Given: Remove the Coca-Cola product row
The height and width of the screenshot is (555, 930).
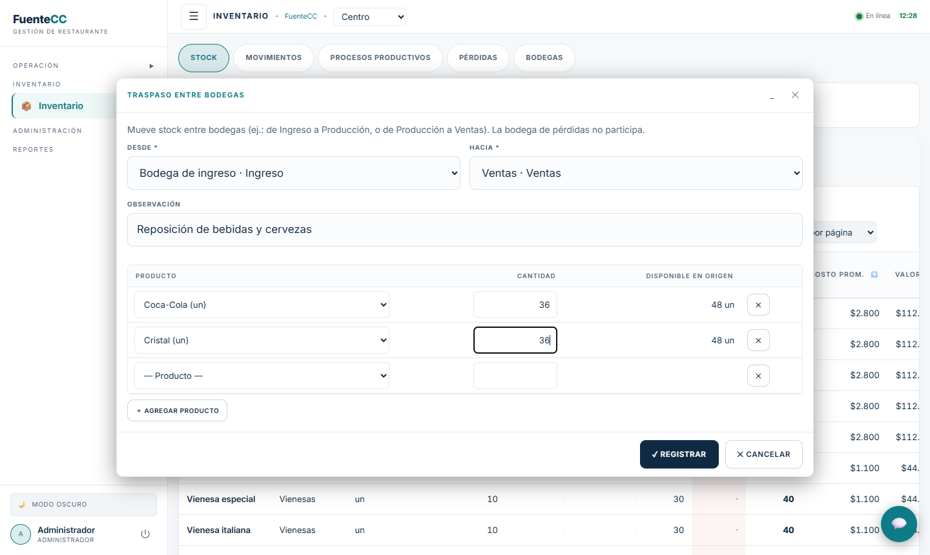Looking at the screenshot, I should 758,305.
